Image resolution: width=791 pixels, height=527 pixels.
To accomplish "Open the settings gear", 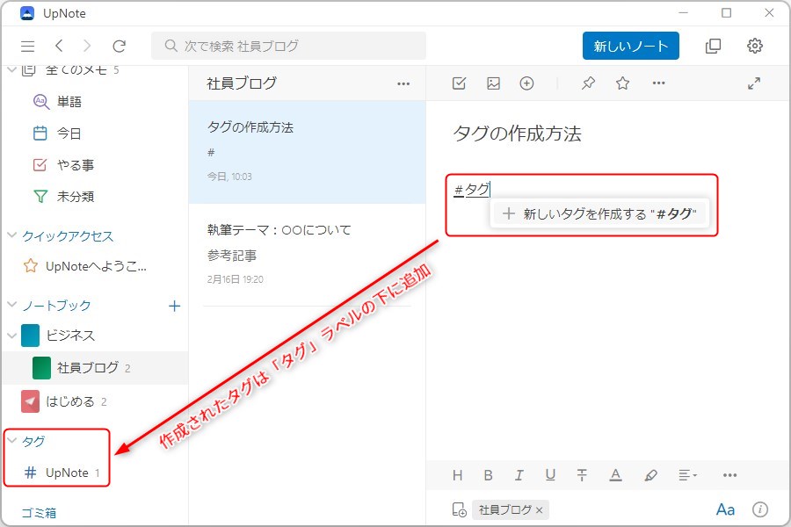I will pyautogui.click(x=755, y=46).
